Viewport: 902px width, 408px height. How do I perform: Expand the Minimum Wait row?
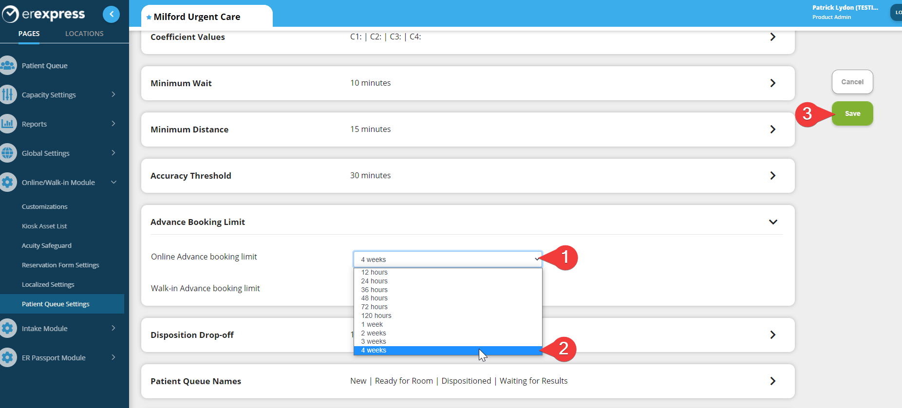click(x=772, y=83)
